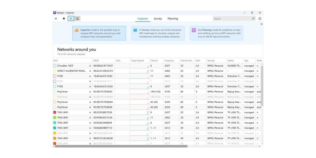Uncheck the TMG-WIFI 88:25:93:88:7E:58 checkbox

point(55,112)
